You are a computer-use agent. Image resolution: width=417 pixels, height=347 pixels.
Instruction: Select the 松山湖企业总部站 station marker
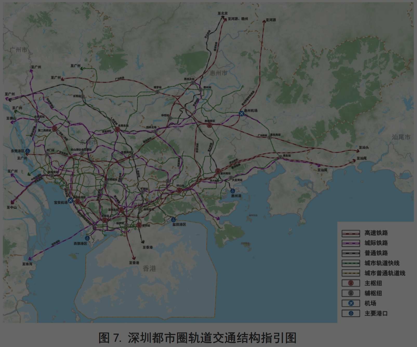coord(82,153)
